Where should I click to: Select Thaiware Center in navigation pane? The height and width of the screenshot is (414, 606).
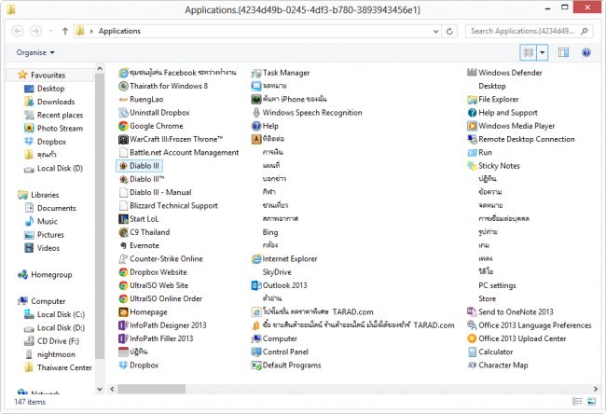[x=64, y=367]
